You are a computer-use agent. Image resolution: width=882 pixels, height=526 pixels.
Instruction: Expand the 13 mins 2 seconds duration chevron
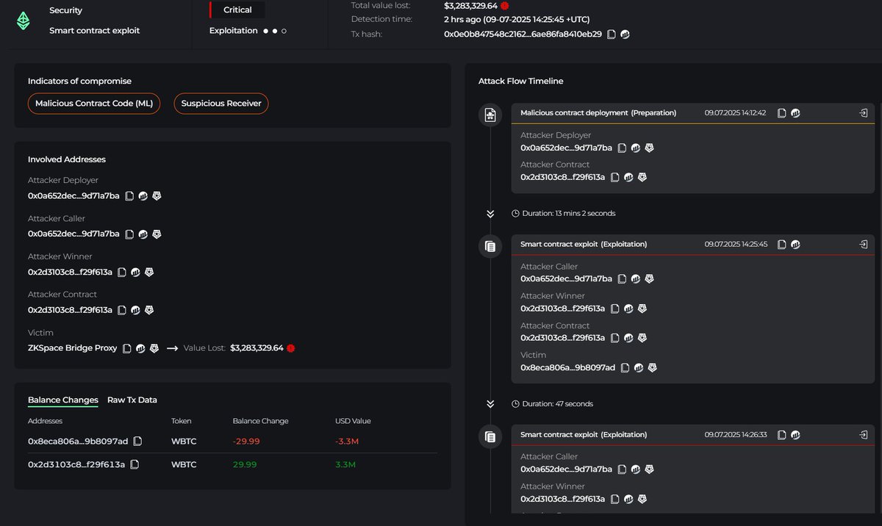[490, 214]
